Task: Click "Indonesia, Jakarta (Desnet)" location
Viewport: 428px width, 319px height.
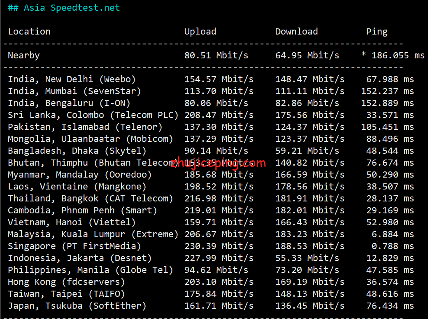Action: [80, 259]
